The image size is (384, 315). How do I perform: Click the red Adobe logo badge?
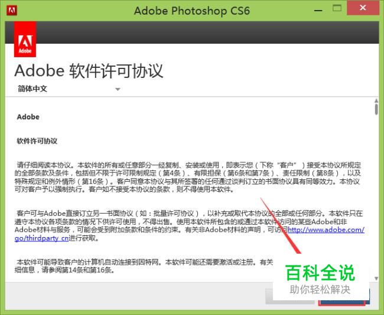coord(25,40)
